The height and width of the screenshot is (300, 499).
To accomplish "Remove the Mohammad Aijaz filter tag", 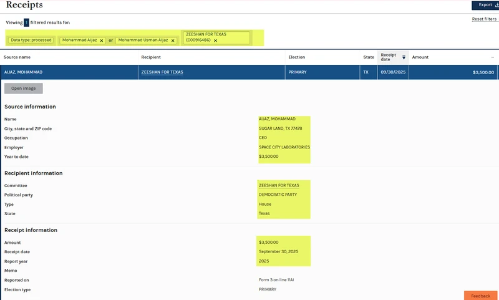I will click(x=102, y=41).
